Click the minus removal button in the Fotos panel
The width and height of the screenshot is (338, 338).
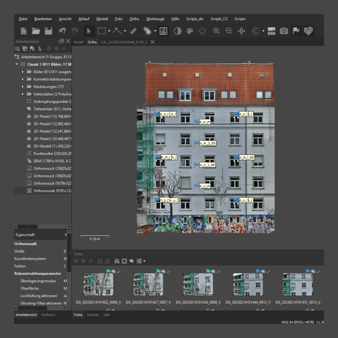pos(83,261)
